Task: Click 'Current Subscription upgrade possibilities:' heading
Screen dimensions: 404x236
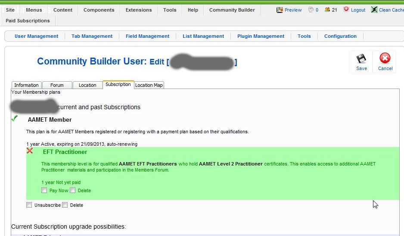Action: [68, 227]
